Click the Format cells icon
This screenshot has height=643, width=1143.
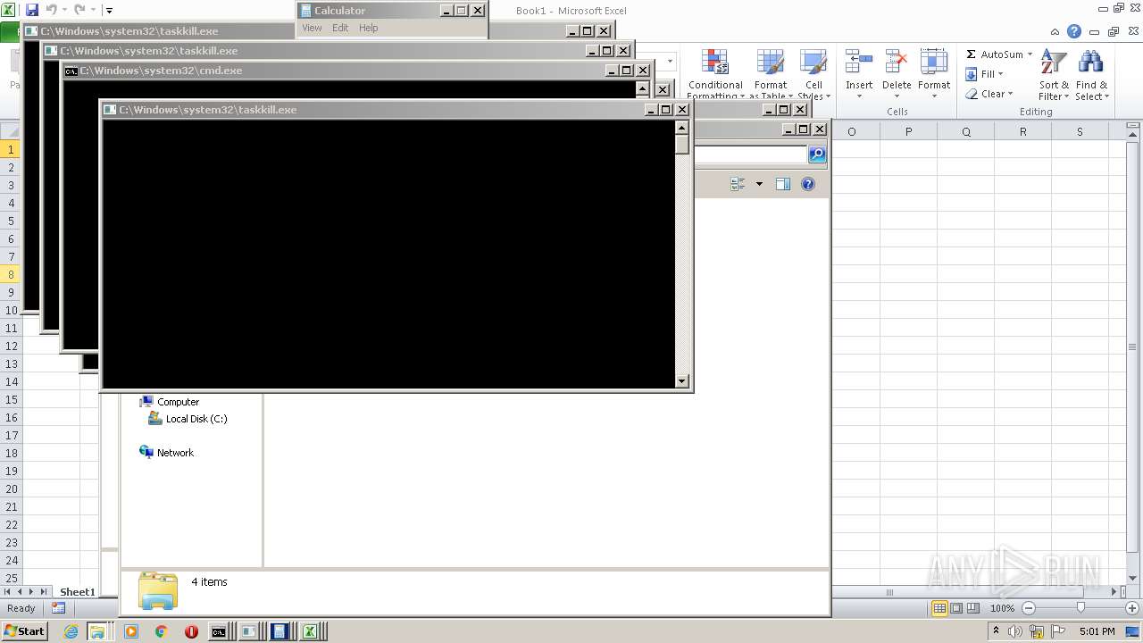[x=933, y=63]
